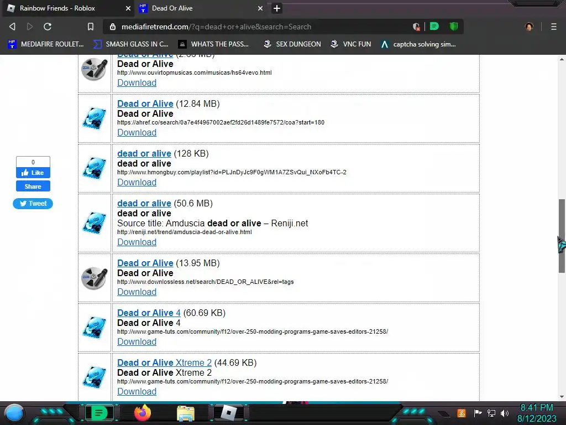Launch Firefox from the taskbar
Screen dimensions: 566x425
[142, 413]
